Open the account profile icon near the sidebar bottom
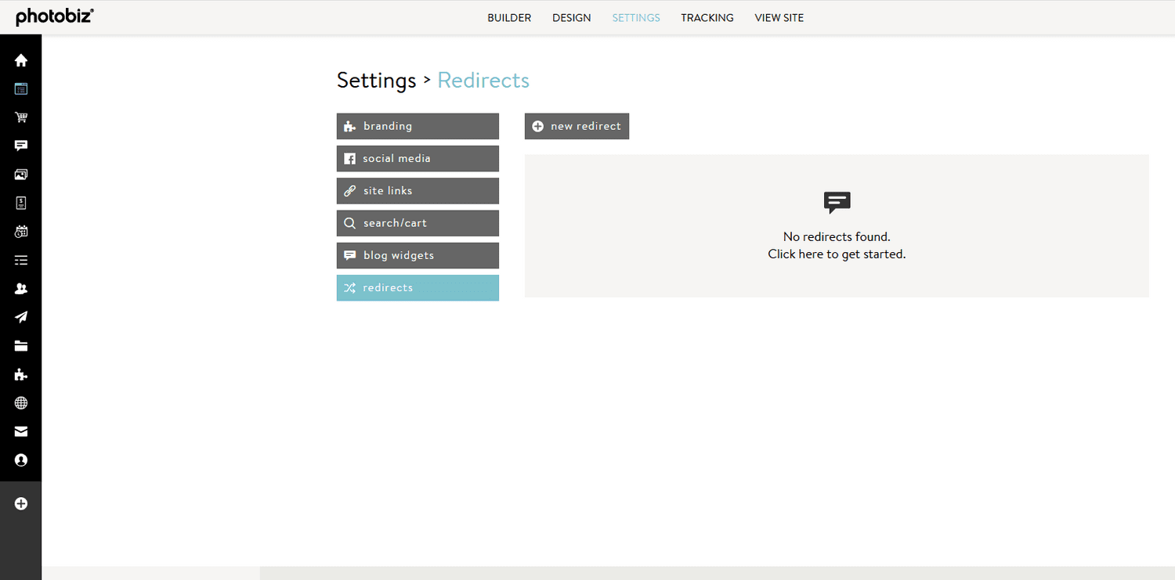Screen dimensions: 1175x580 pos(21,460)
